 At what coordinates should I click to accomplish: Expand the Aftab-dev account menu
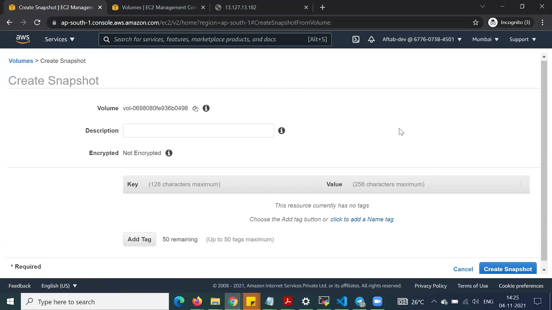click(x=422, y=39)
